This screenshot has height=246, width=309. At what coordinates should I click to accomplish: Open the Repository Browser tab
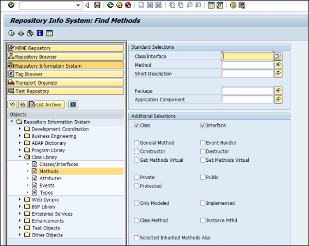[x=65, y=57]
